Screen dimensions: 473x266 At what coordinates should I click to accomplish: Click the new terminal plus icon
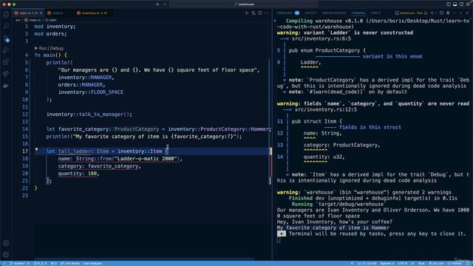[x=432, y=13]
